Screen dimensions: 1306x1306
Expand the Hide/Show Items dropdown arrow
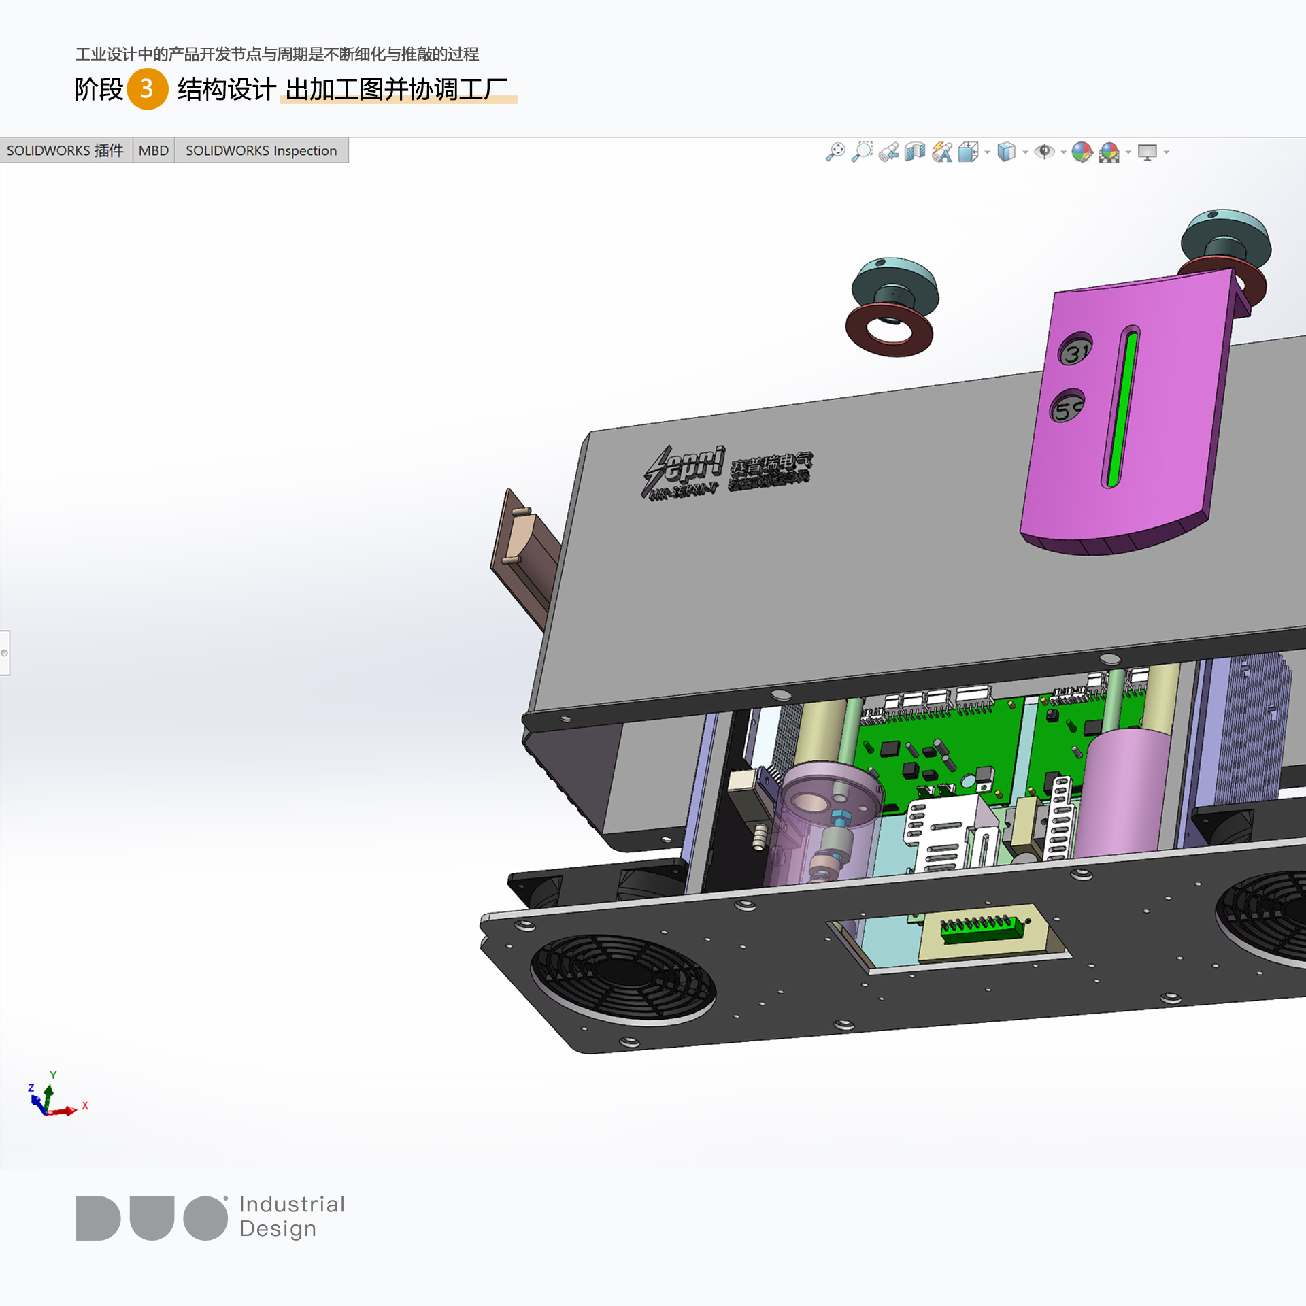pyautogui.click(x=1063, y=152)
